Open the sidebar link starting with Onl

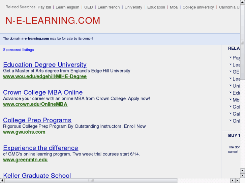236,121
